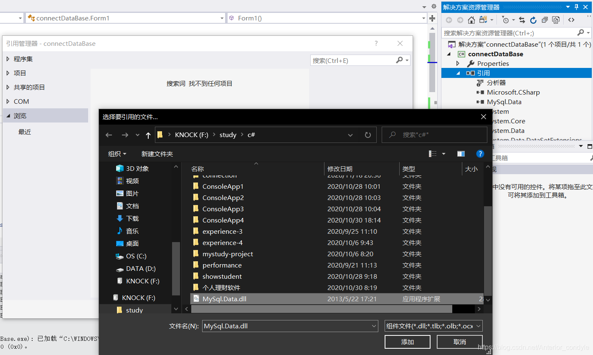Image resolution: width=593 pixels, height=355 pixels.
Task: Click the Solution Explorer search field
Action: pos(509,33)
